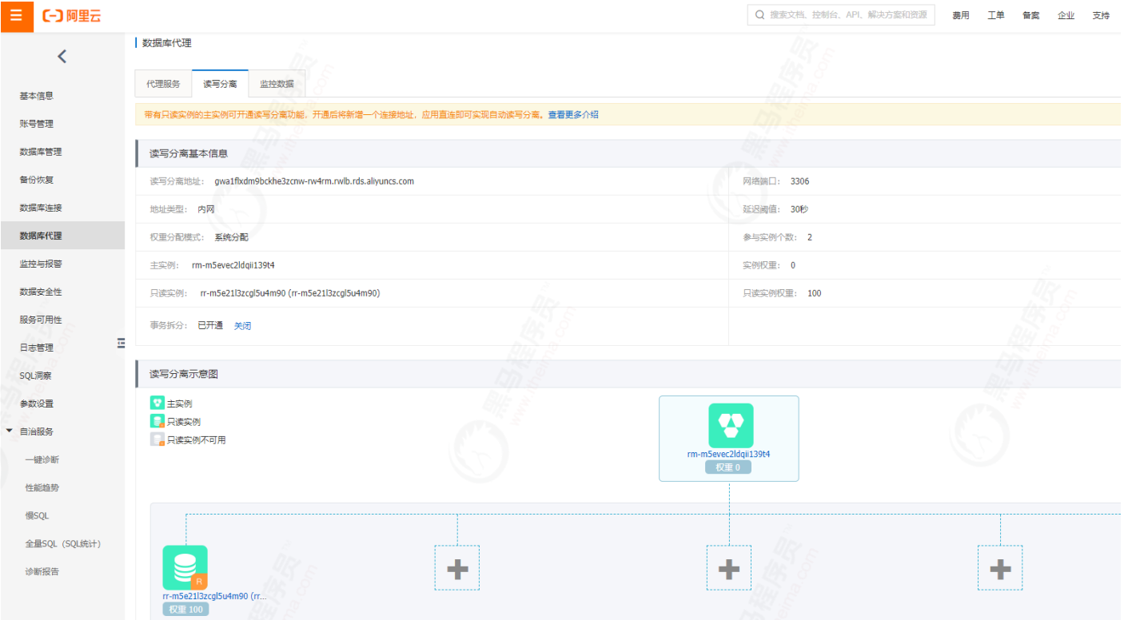Collapse the left navigation sidebar with the chevron
This screenshot has height=620, width=1124.
tap(62, 56)
